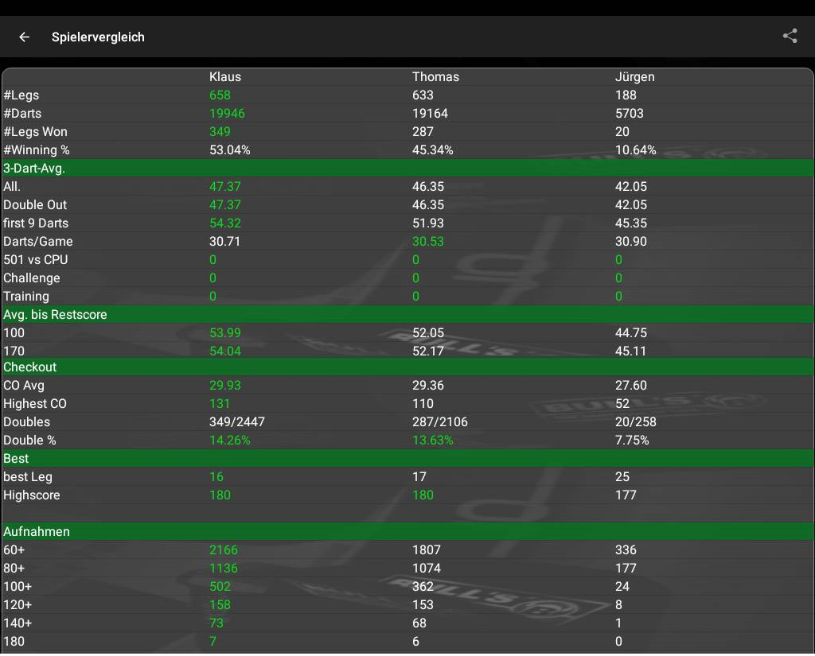Select the Klaus player column header
815x656 pixels.
click(x=224, y=77)
